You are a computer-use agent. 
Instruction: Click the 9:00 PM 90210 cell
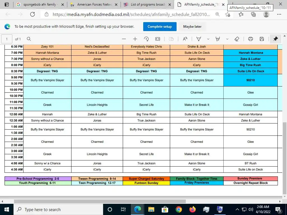click(x=251, y=80)
